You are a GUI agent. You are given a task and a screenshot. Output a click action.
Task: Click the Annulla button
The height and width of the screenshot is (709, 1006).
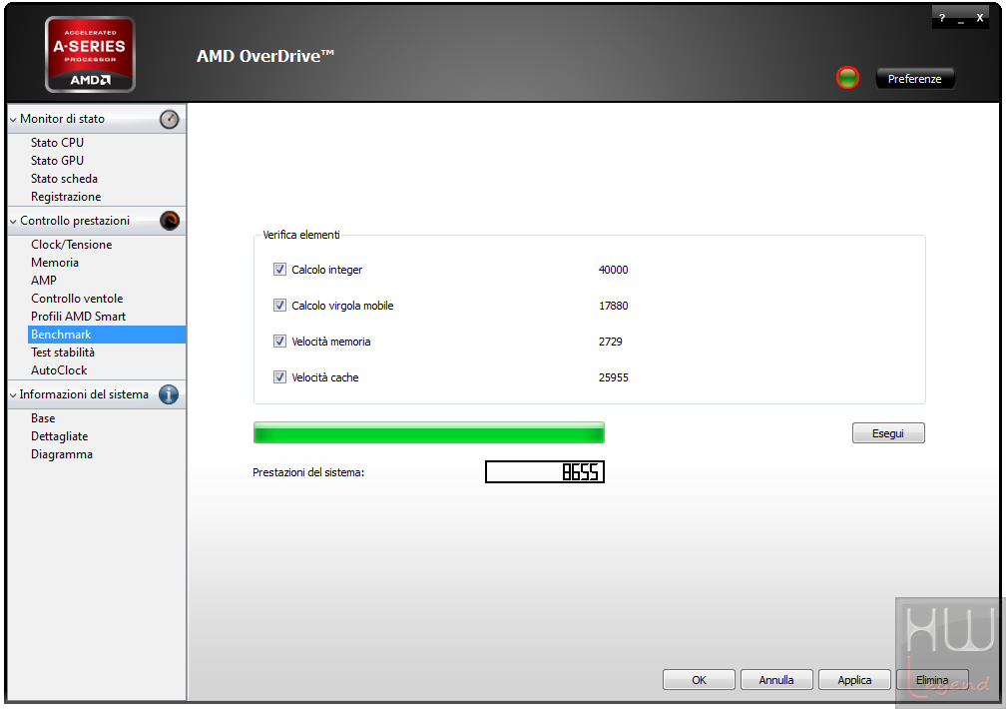pos(776,679)
